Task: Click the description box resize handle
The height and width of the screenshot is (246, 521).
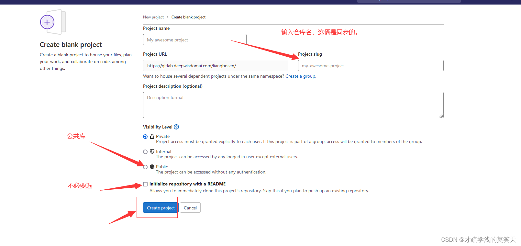Action: coord(441,116)
